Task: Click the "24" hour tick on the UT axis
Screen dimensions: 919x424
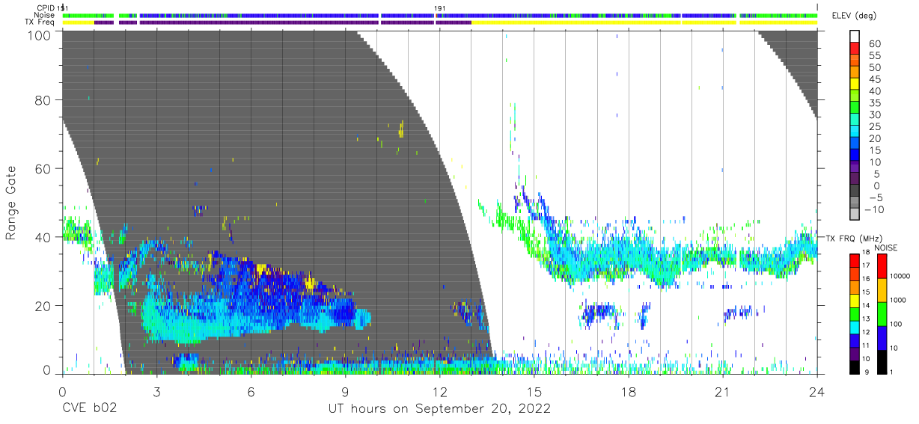Action: tap(816, 392)
